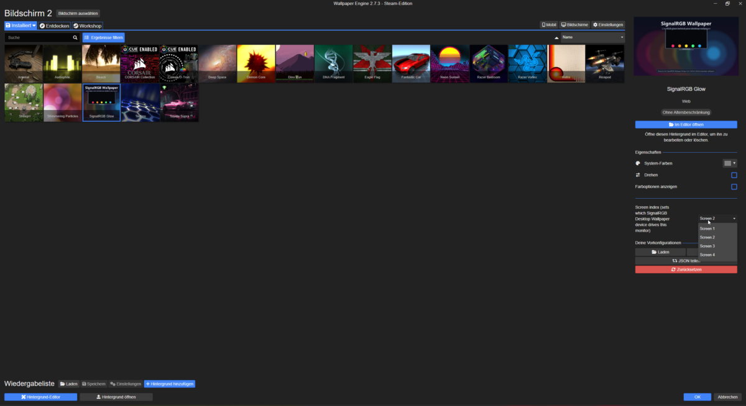Select the Eagle Flag wallpaper
Image resolution: width=746 pixels, height=406 pixels.
(372, 63)
